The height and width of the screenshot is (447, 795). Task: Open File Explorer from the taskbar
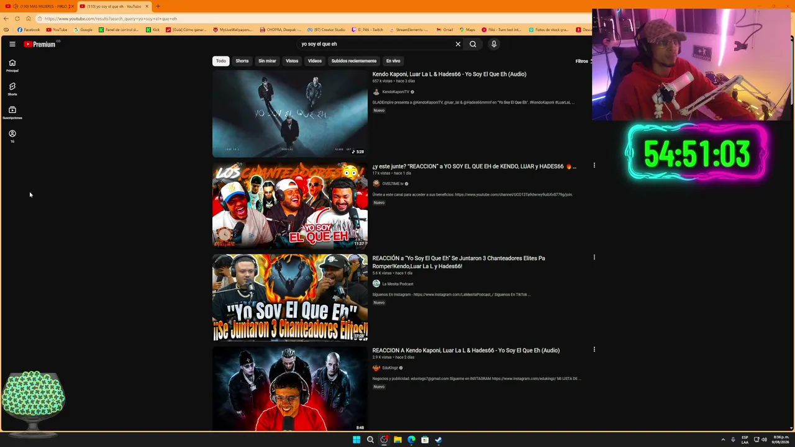coord(397,440)
